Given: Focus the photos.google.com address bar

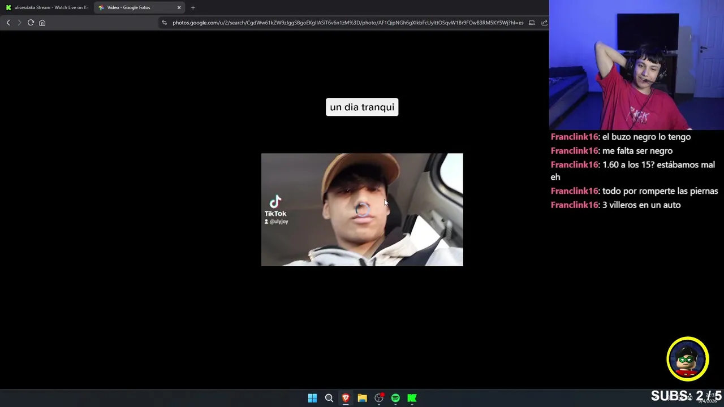Looking at the screenshot, I should (348, 23).
